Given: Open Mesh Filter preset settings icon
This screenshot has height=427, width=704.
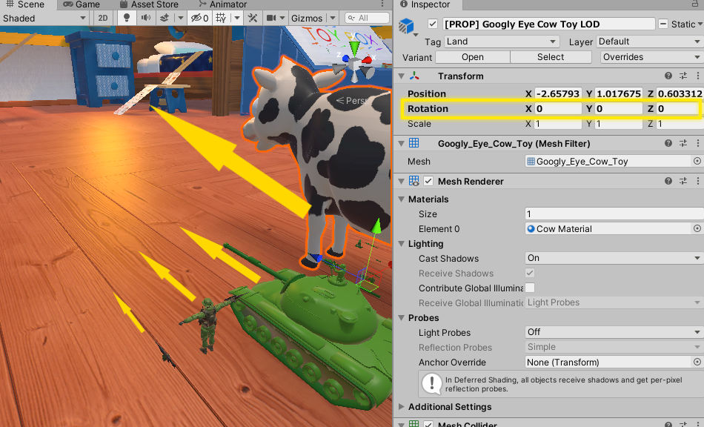Looking at the screenshot, I should pyautogui.click(x=683, y=143).
